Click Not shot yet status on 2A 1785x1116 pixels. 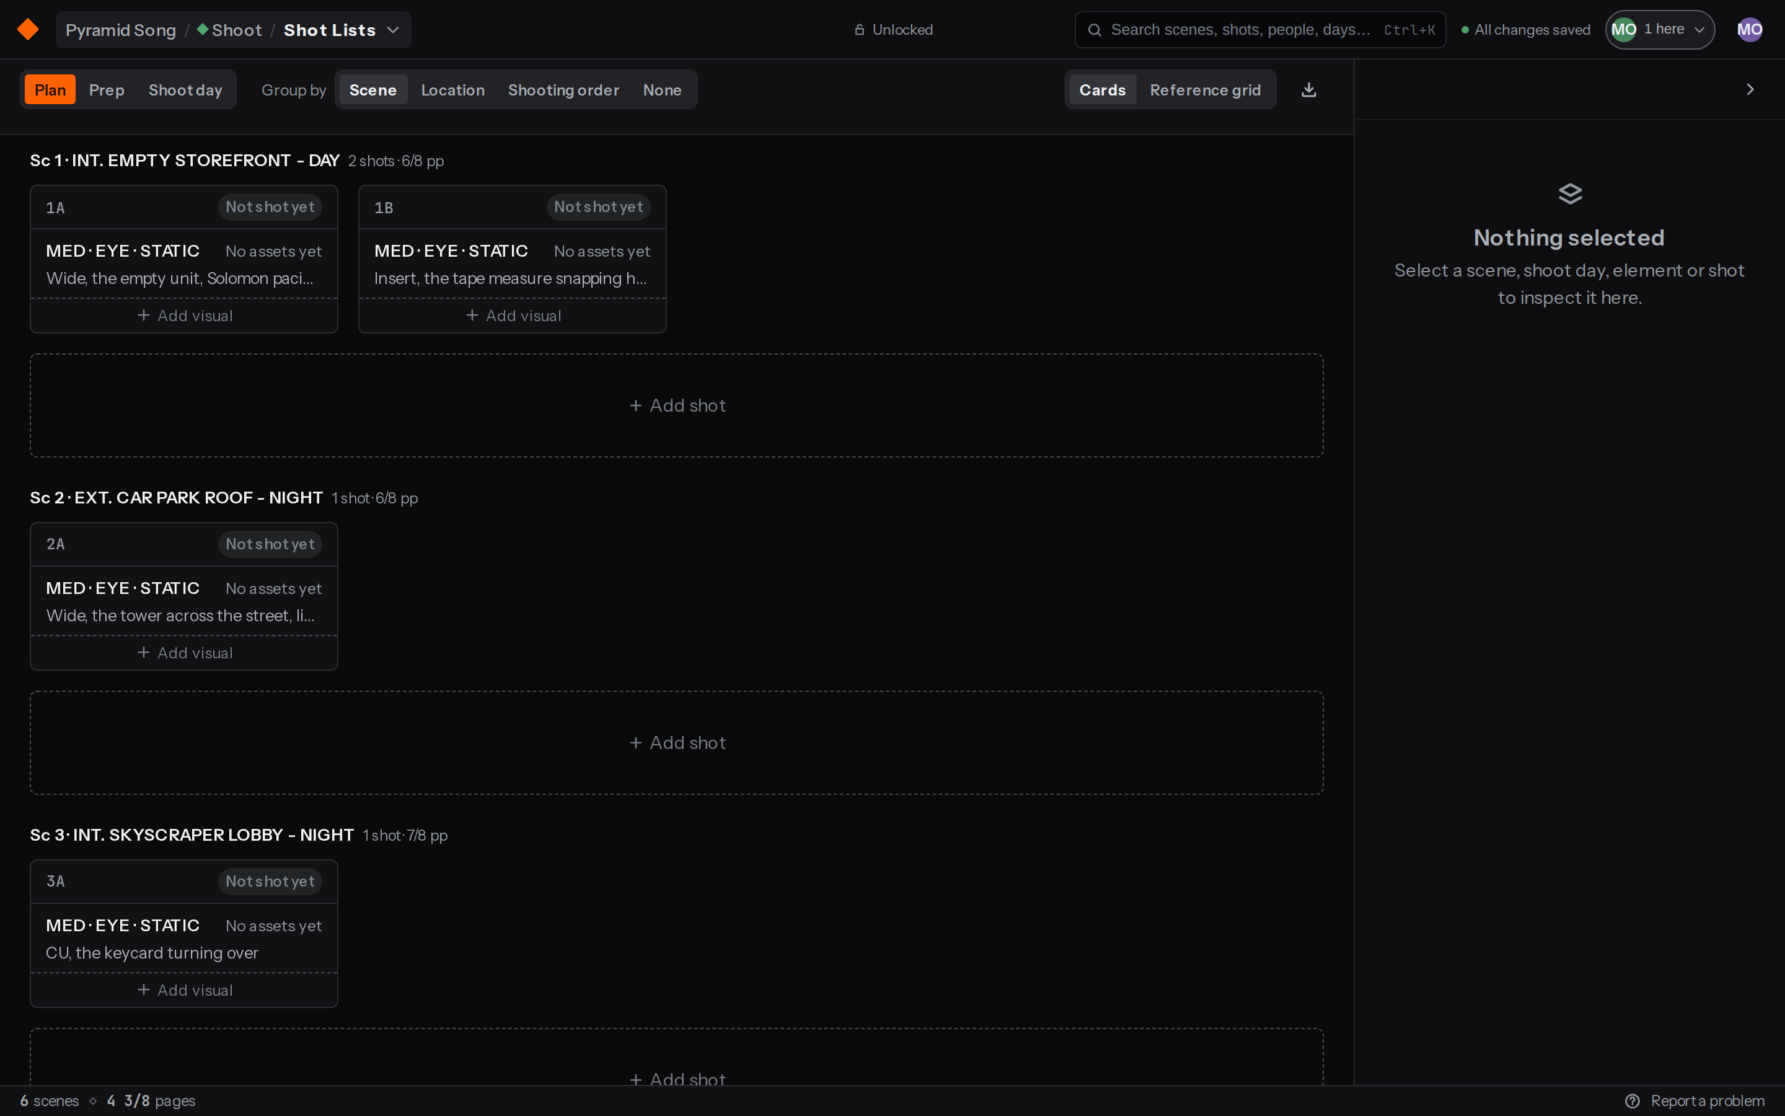coord(270,544)
